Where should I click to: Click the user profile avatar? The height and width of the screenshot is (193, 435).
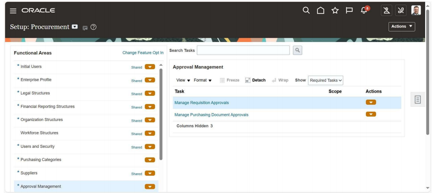416,11
